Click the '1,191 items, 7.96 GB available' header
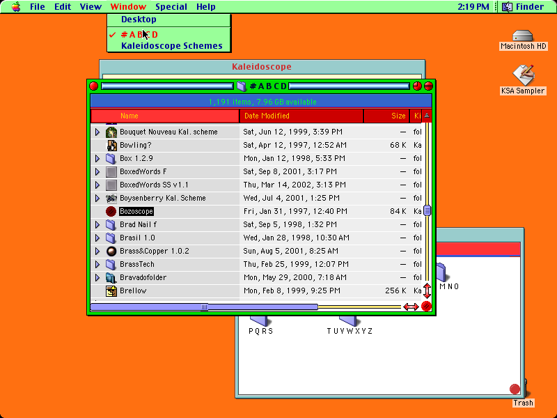This screenshot has height=418, width=557. (x=262, y=102)
